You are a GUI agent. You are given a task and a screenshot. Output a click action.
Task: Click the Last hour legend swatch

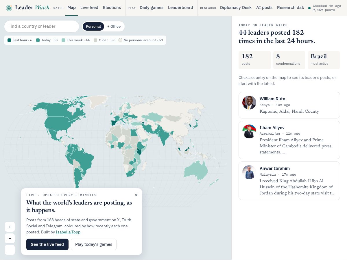[x=9, y=40]
